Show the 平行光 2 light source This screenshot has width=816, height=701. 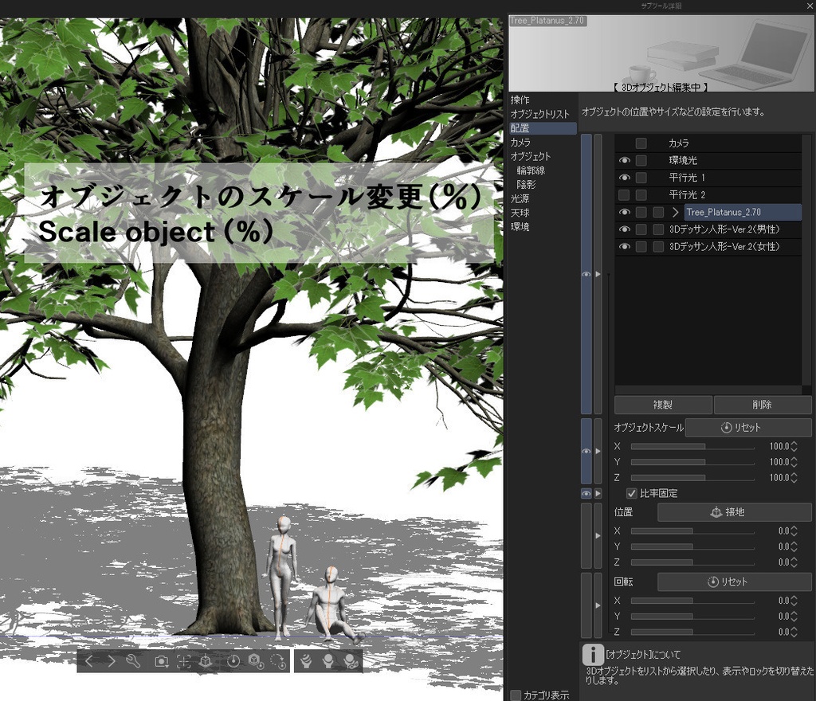tap(625, 194)
